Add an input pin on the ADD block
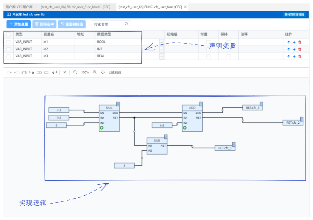The width and height of the screenshot is (313, 220). coord(185,128)
